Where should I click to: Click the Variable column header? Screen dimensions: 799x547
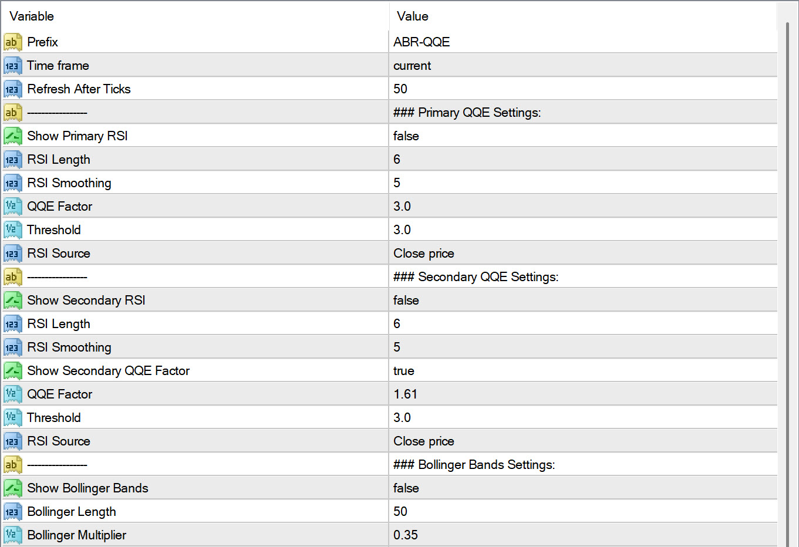(32, 16)
